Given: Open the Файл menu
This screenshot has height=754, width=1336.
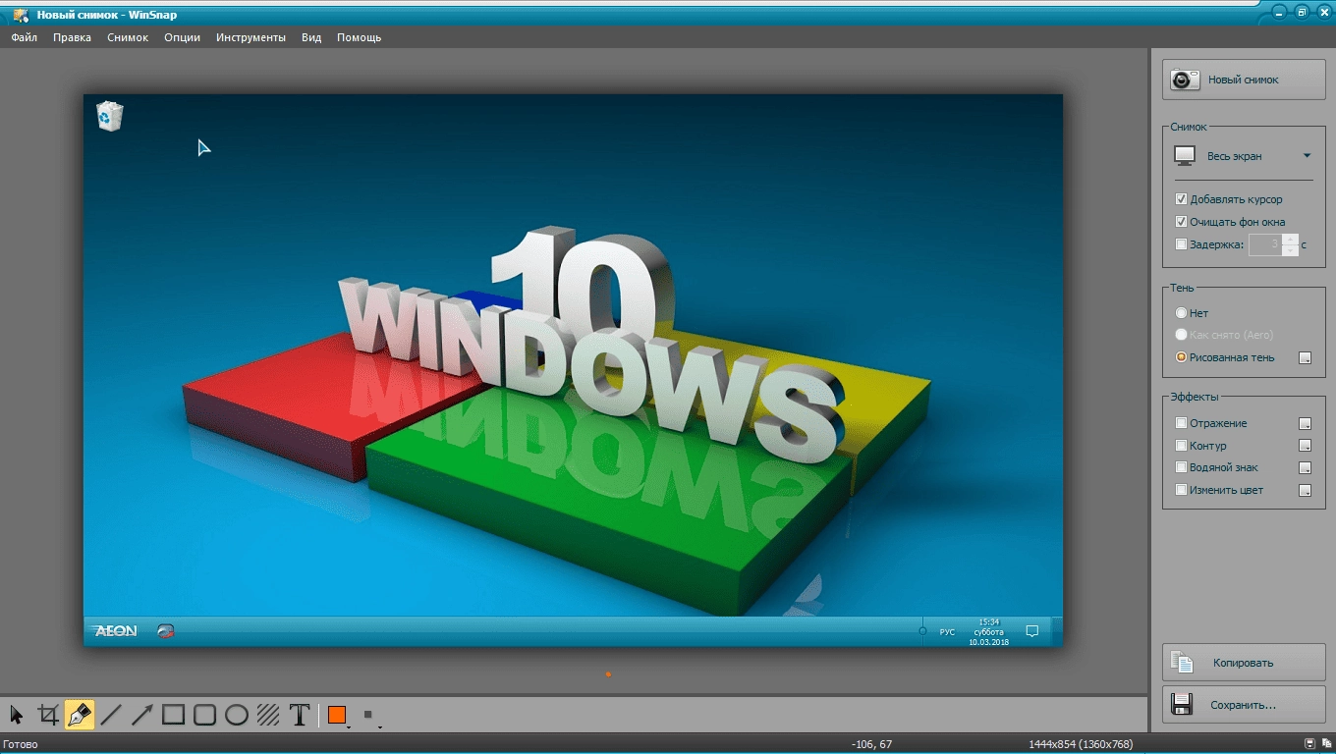Looking at the screenshot, I should click(x=25, y=37).
